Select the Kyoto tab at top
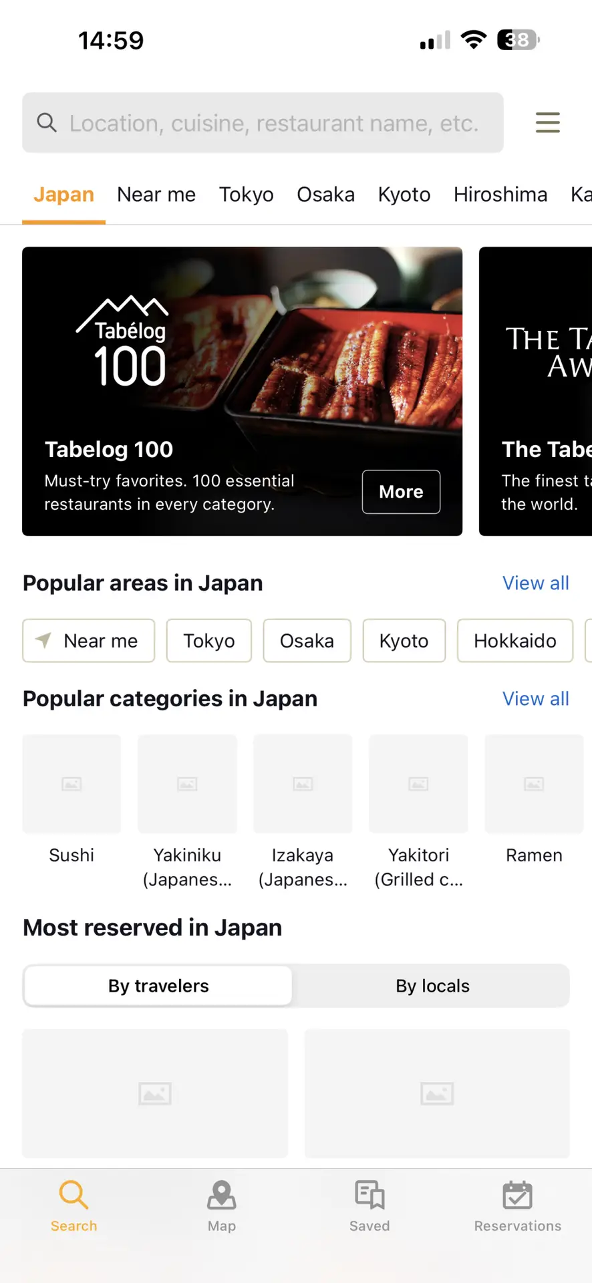592x1283 pixels. tap(404, 194)
